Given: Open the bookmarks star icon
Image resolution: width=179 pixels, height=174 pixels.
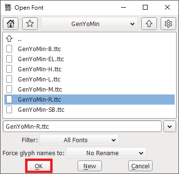Looking at the screenshot, I should (30, 24).
